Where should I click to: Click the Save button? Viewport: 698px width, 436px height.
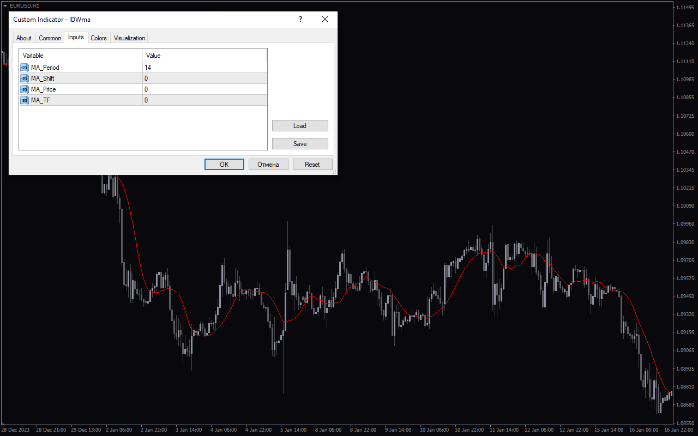(x=300, y=144)
